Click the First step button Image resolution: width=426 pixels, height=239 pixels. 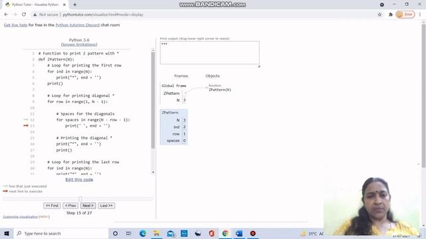(52, 206)
